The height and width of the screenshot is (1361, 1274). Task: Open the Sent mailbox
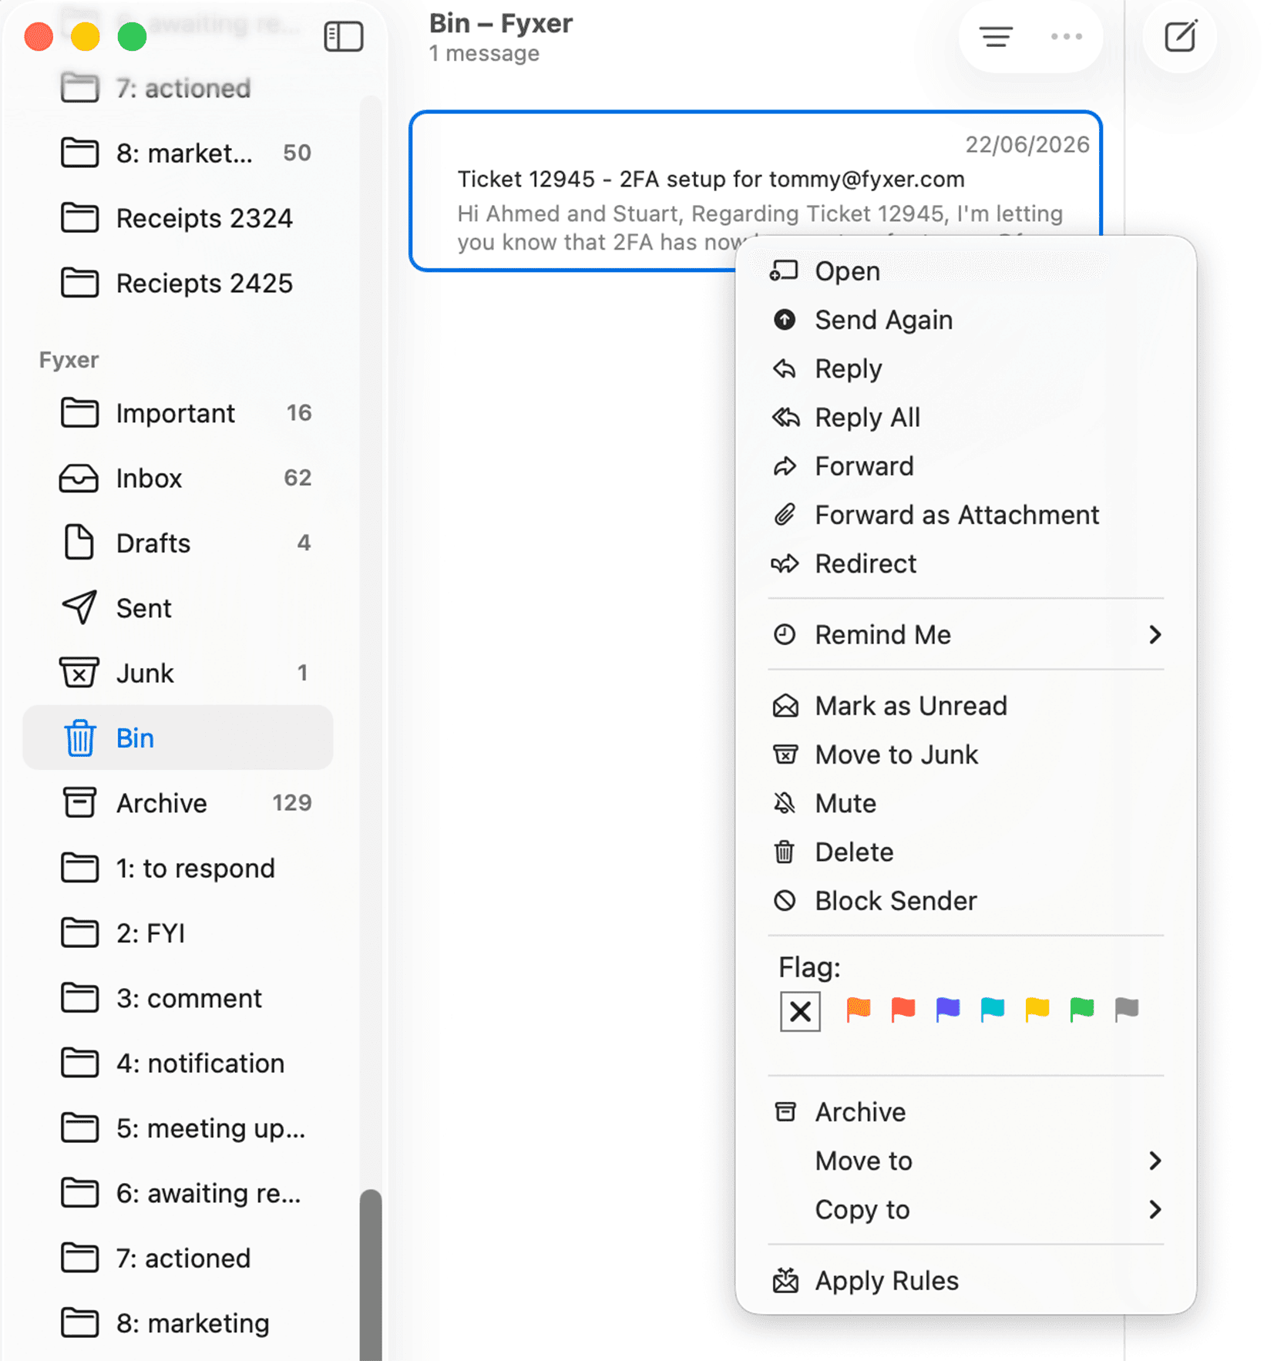(x=178, y=608)
